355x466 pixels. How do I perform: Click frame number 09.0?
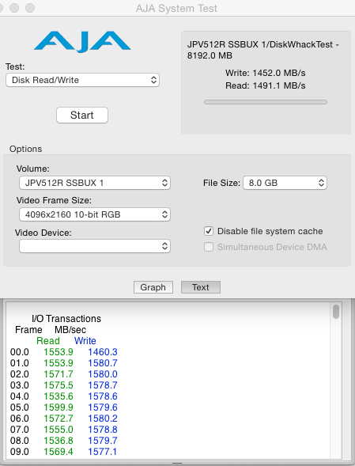click(x=20, y=452)
